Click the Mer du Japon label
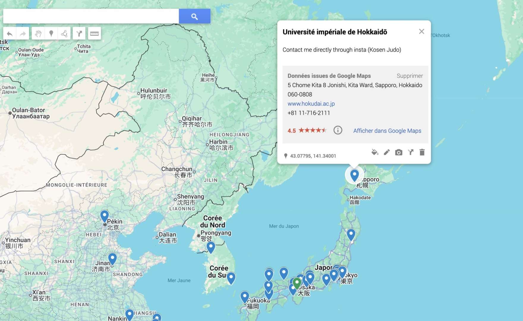Viewport: 523px width, 321px height. coord(284,226)
